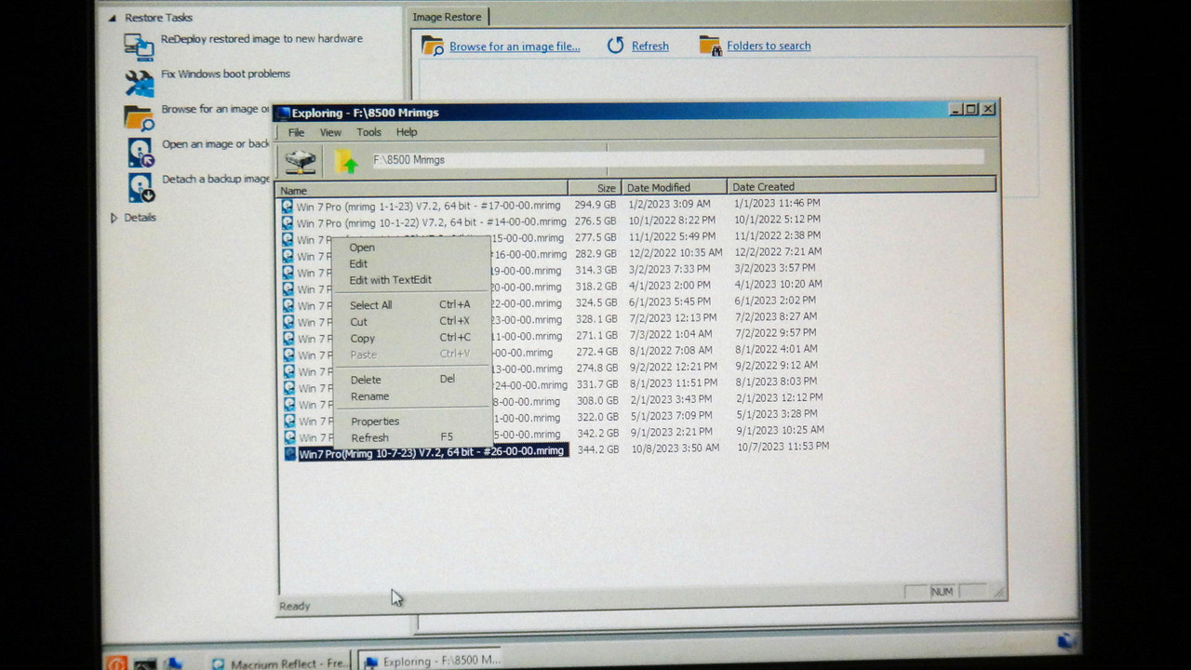Open the View menu in the Exploring window
The width and height of the screenshot is (1191, 670).
pyautogui.click(x=330, y=132)
